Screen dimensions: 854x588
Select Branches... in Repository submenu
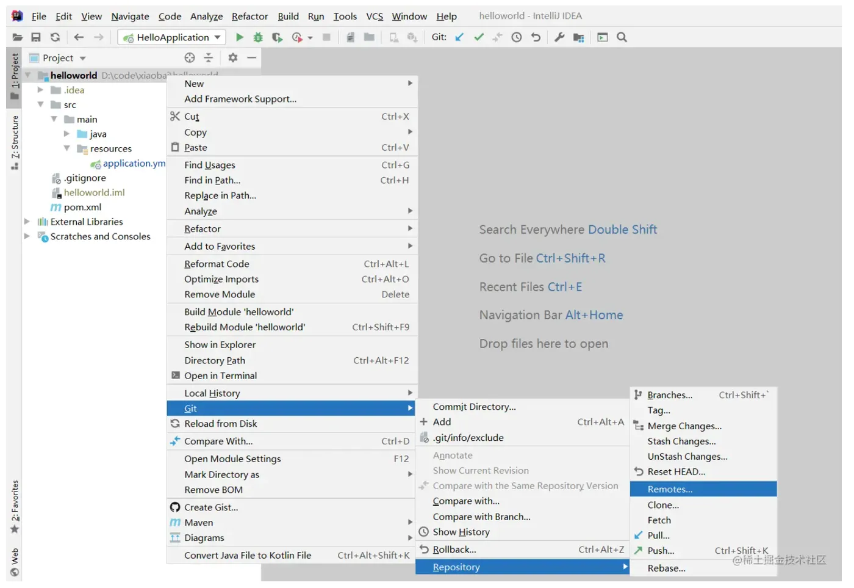703,395
